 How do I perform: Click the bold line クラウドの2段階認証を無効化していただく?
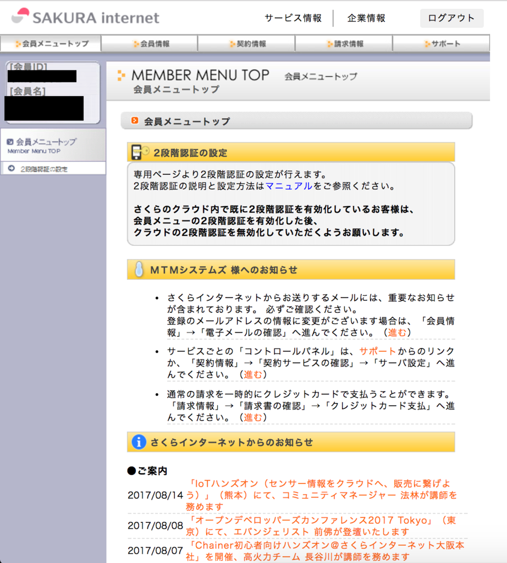coord(269,233)
